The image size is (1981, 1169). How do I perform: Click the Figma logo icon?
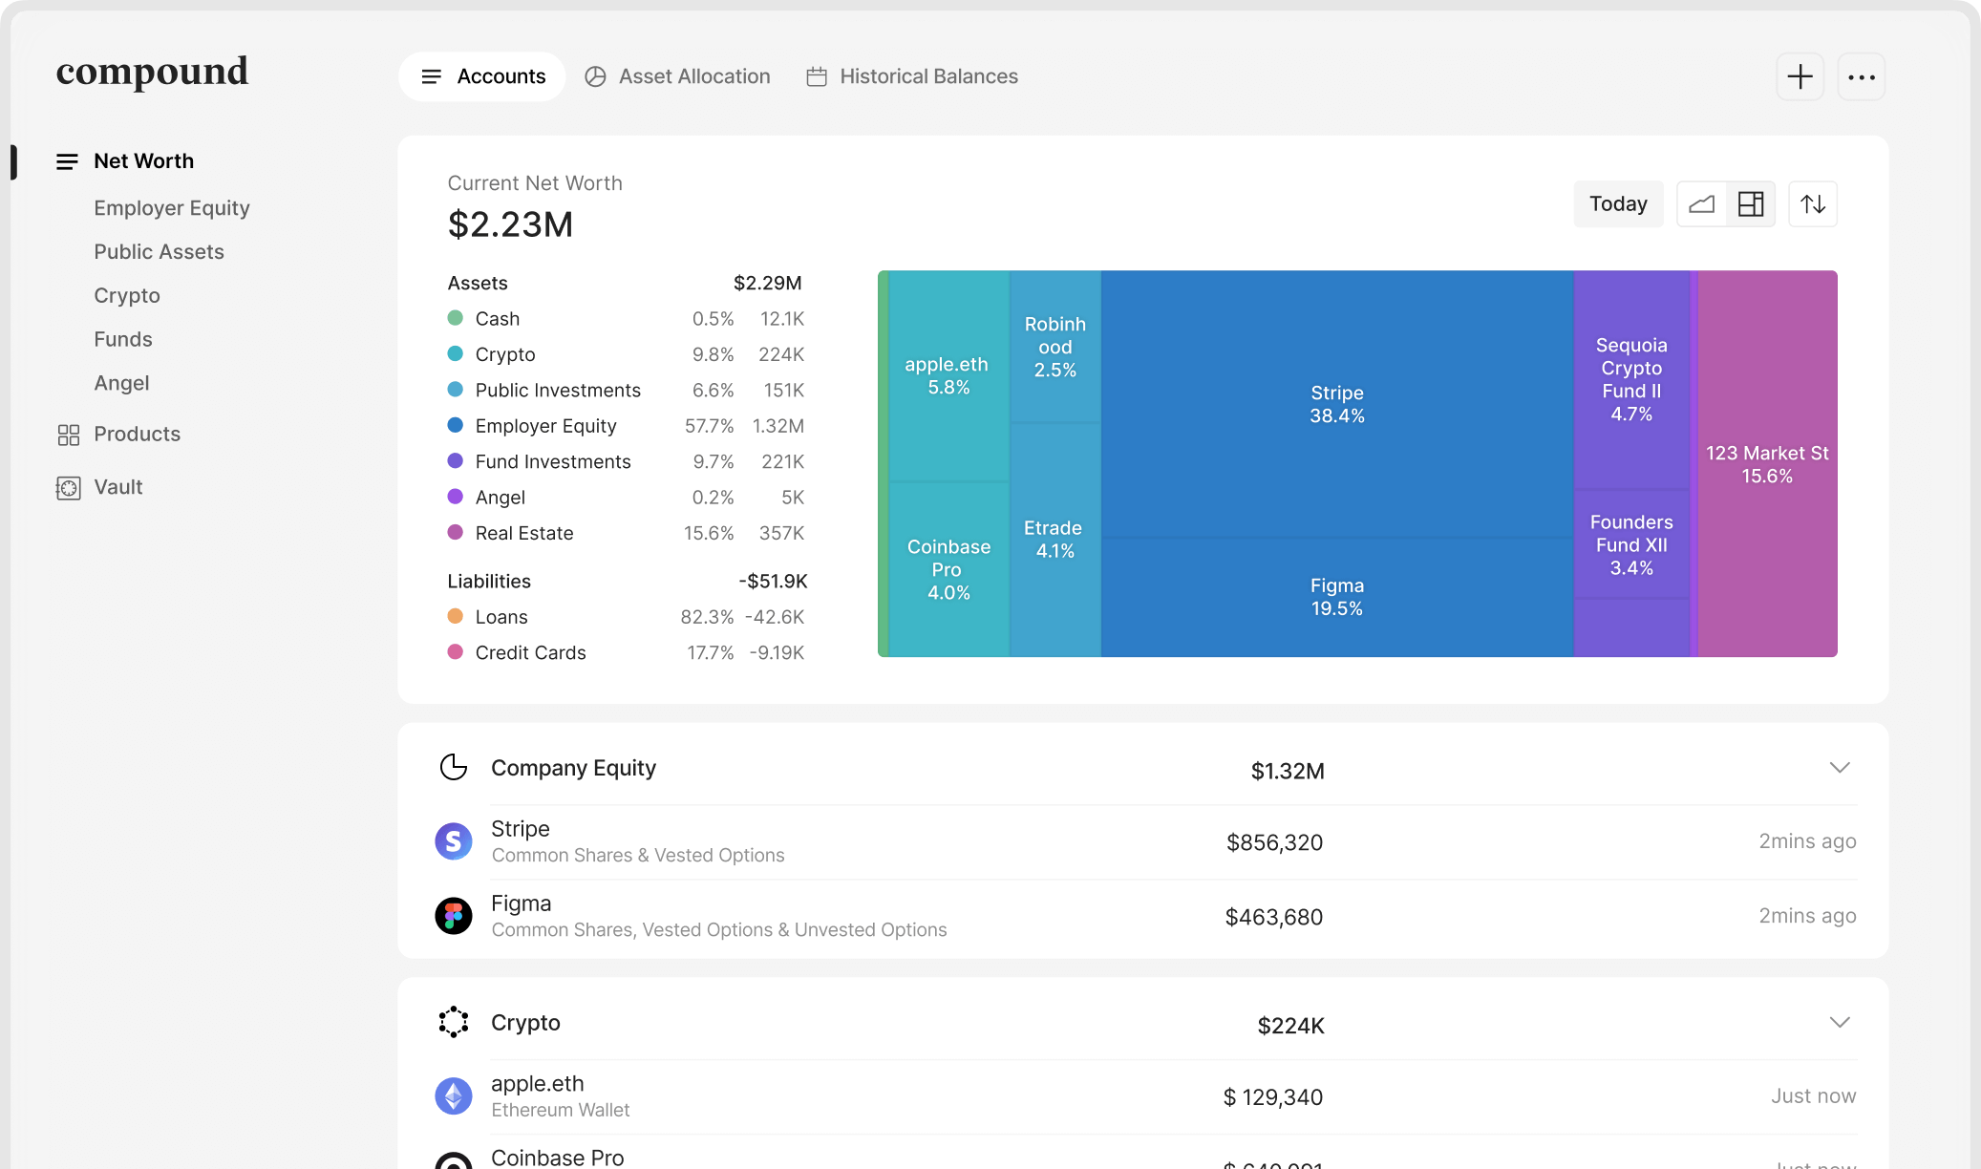click(x=454, y=916)
